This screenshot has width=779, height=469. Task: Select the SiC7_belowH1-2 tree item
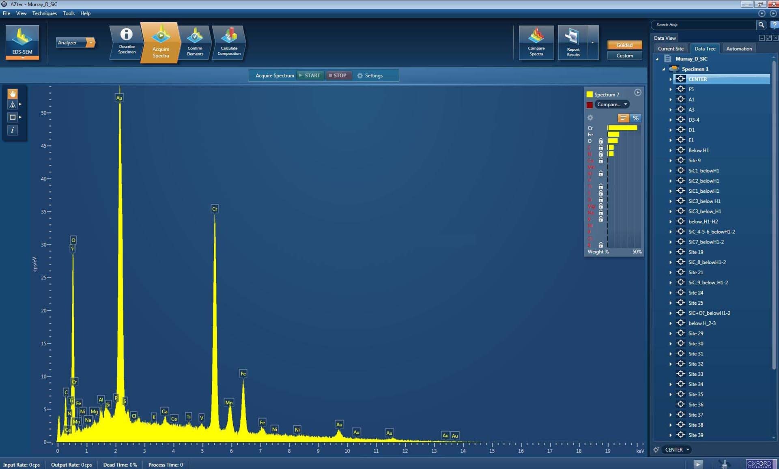point(706,242)
